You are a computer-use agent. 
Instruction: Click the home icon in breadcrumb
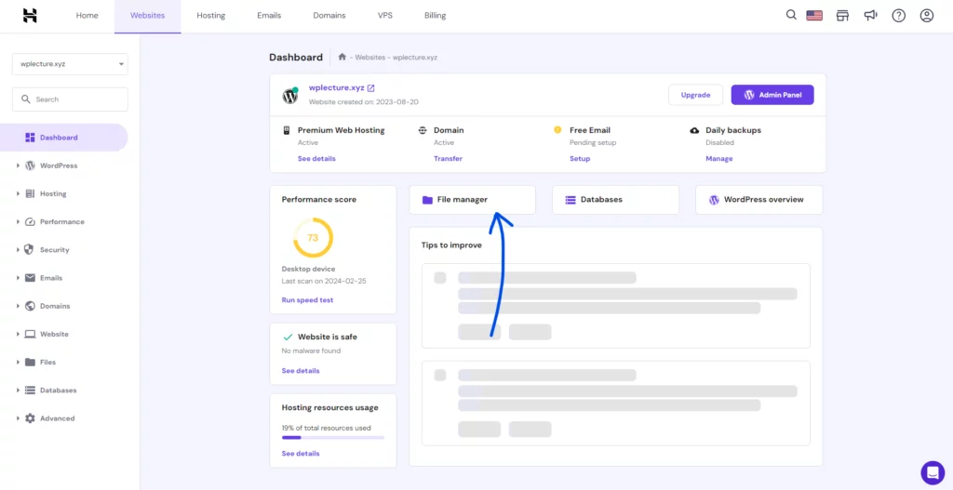click(x=342, y=57)
